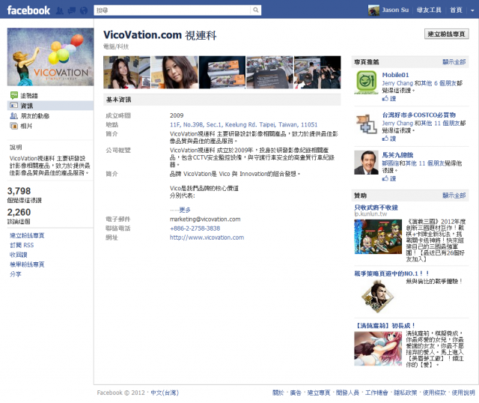Click the 建立粉絲專頁 button at top right
479x403 pixels.
point(446,34)
